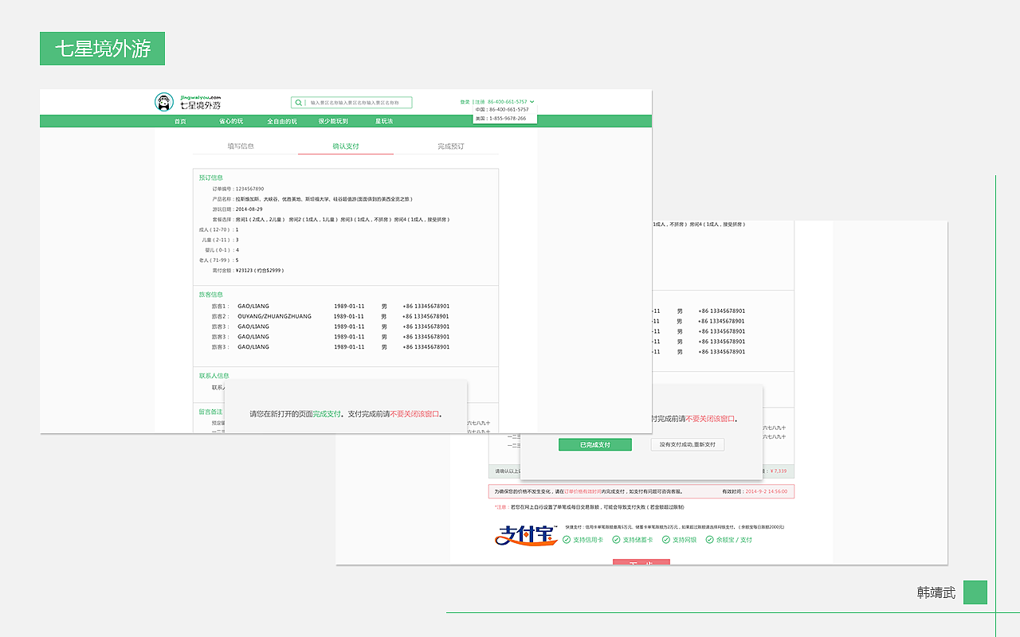Click the 注册 link in header

[x=480, y=102]
